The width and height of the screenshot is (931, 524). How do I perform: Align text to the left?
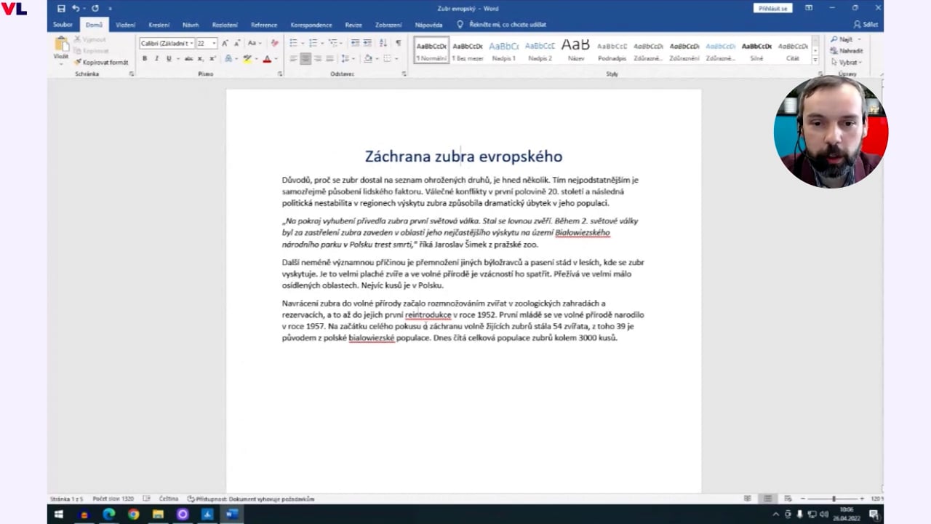coord(293,58)
